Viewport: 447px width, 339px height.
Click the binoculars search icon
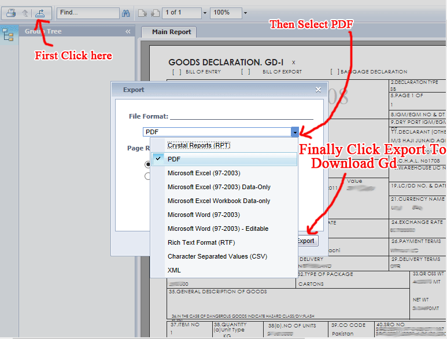click(125, 13)
